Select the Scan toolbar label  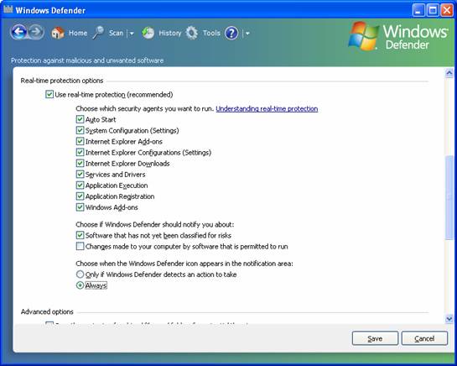[116, 33]
